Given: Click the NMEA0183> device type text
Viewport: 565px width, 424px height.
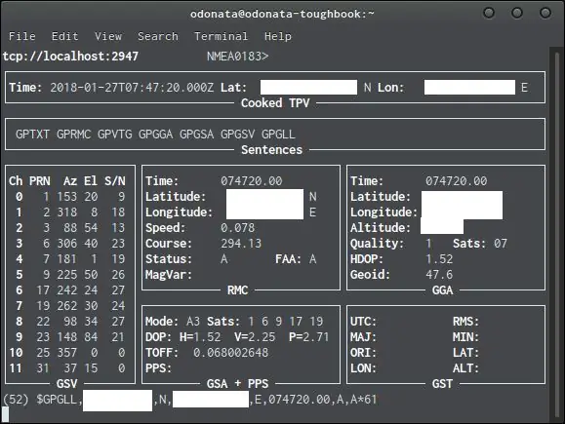Looking at the screenshot, I should (x=237, y=57).
